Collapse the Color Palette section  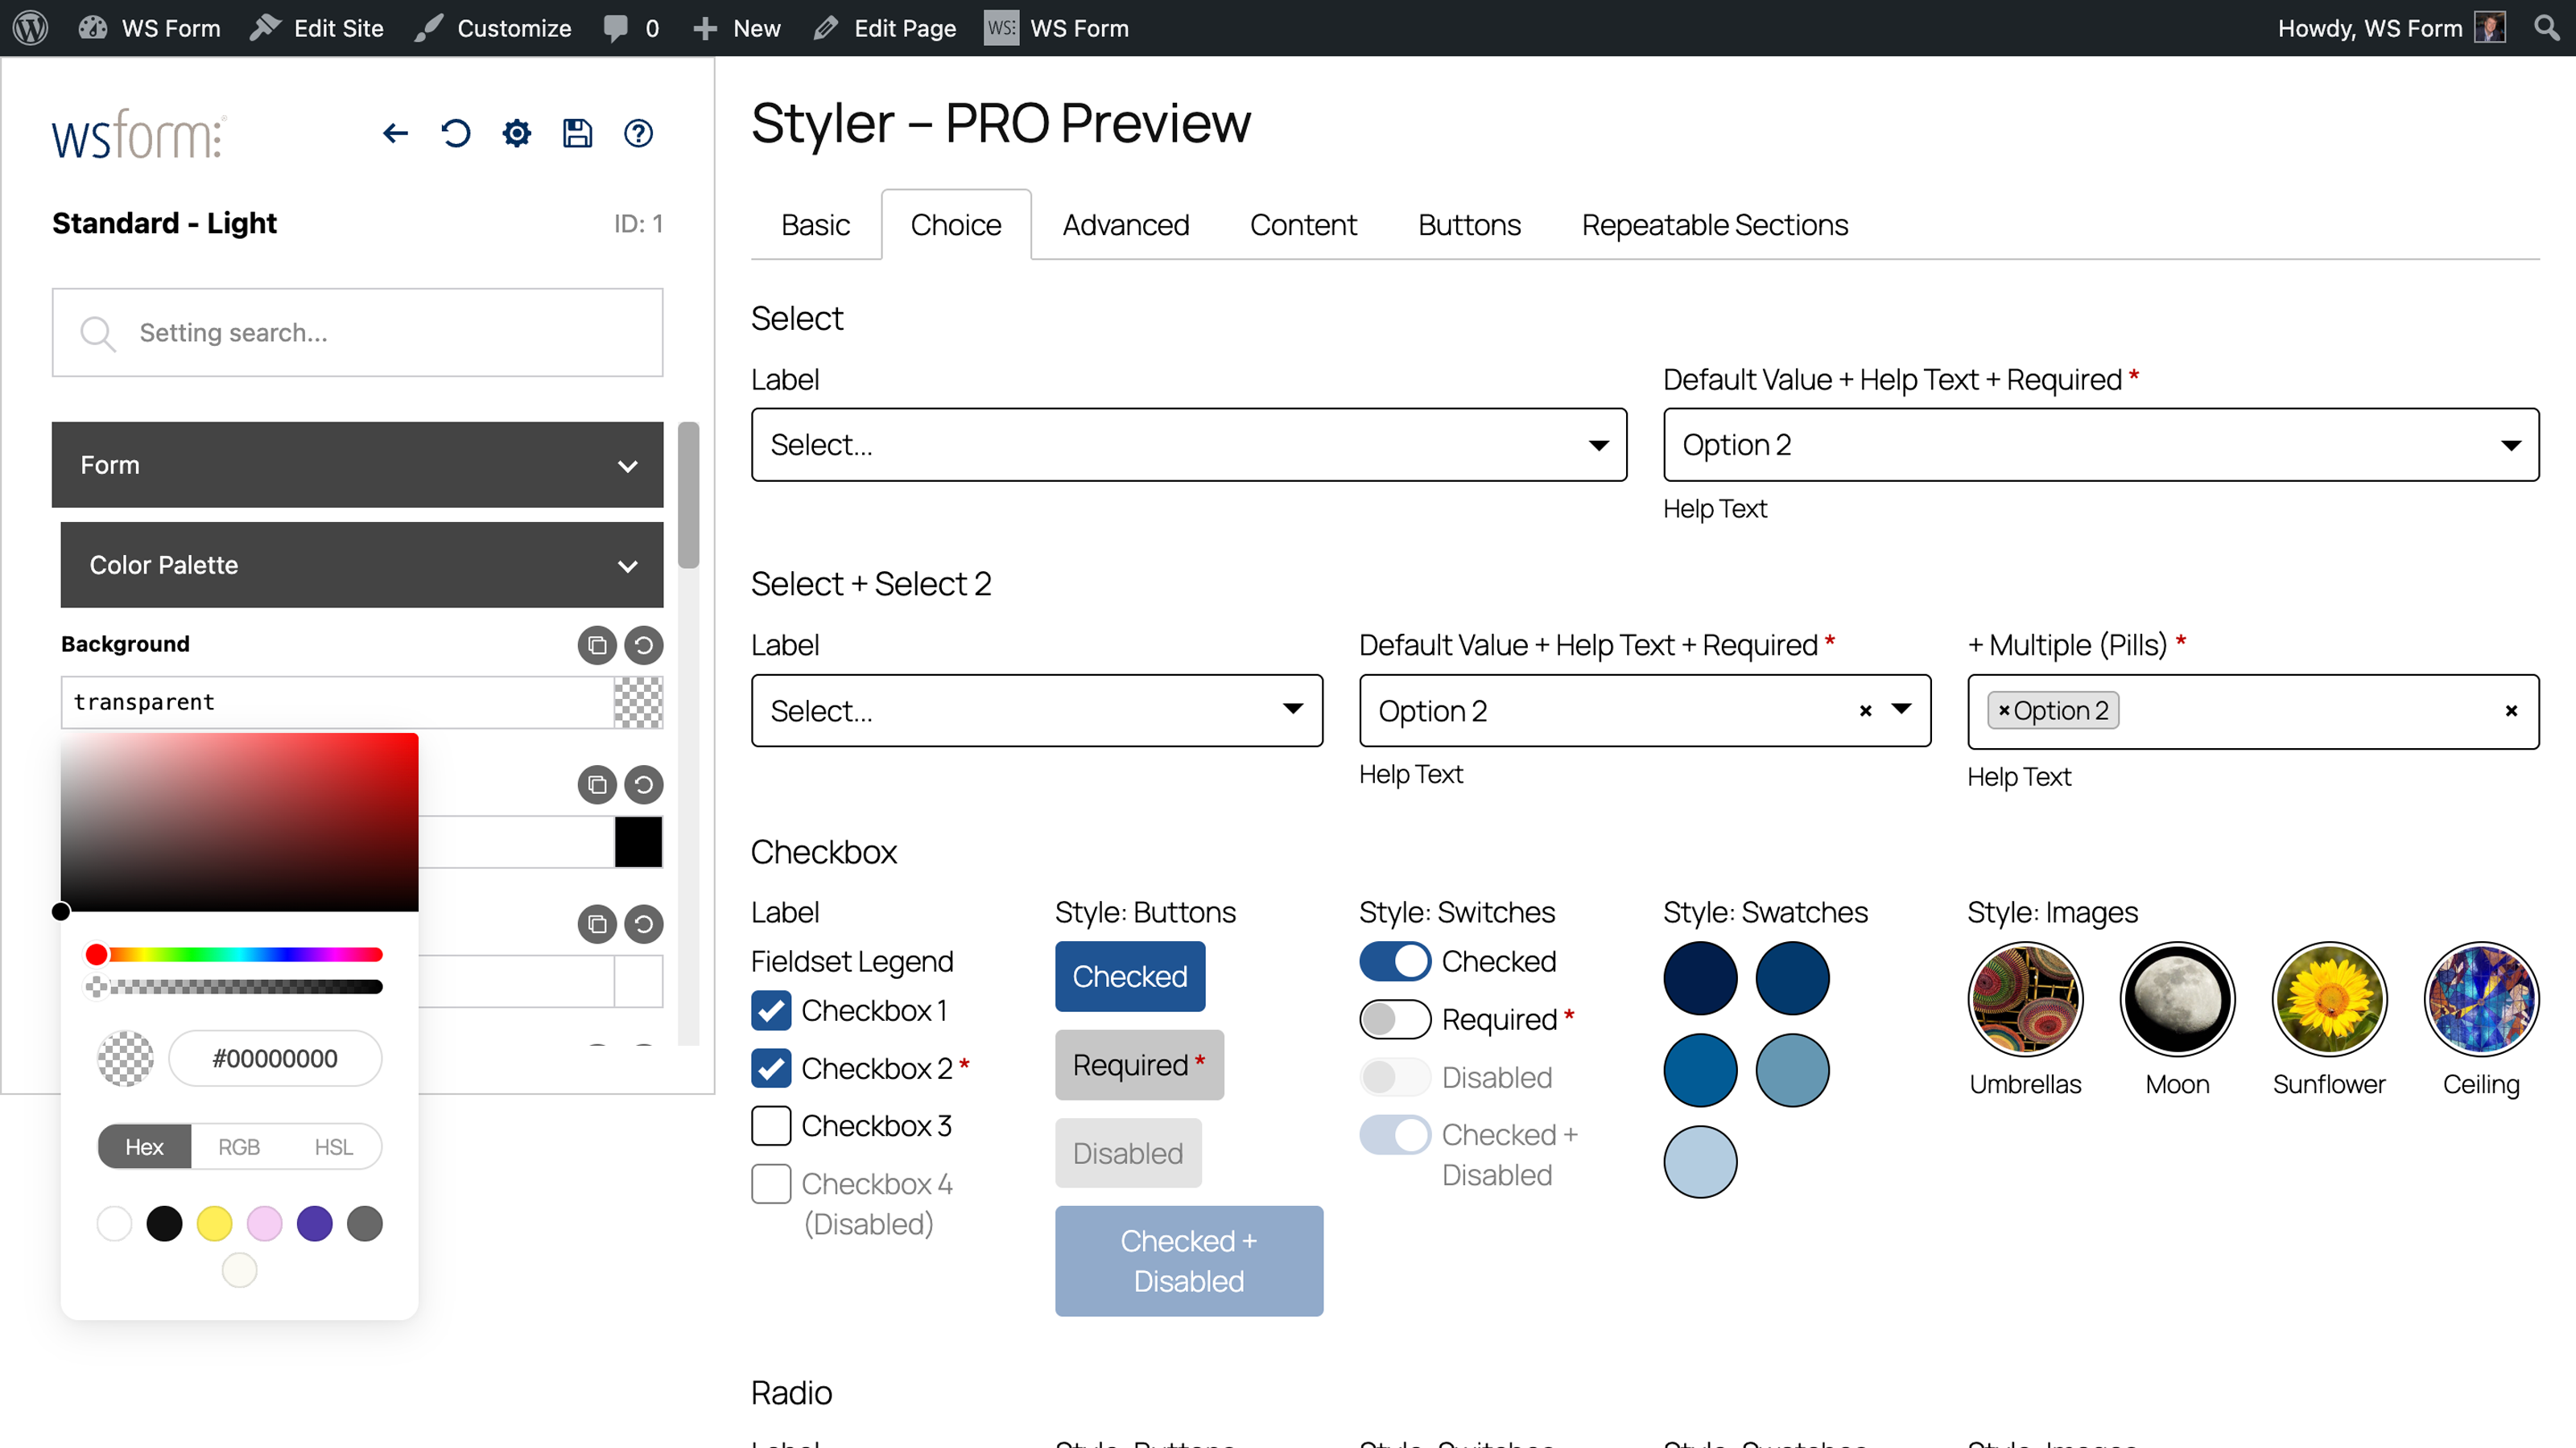[x=362, y=565]
